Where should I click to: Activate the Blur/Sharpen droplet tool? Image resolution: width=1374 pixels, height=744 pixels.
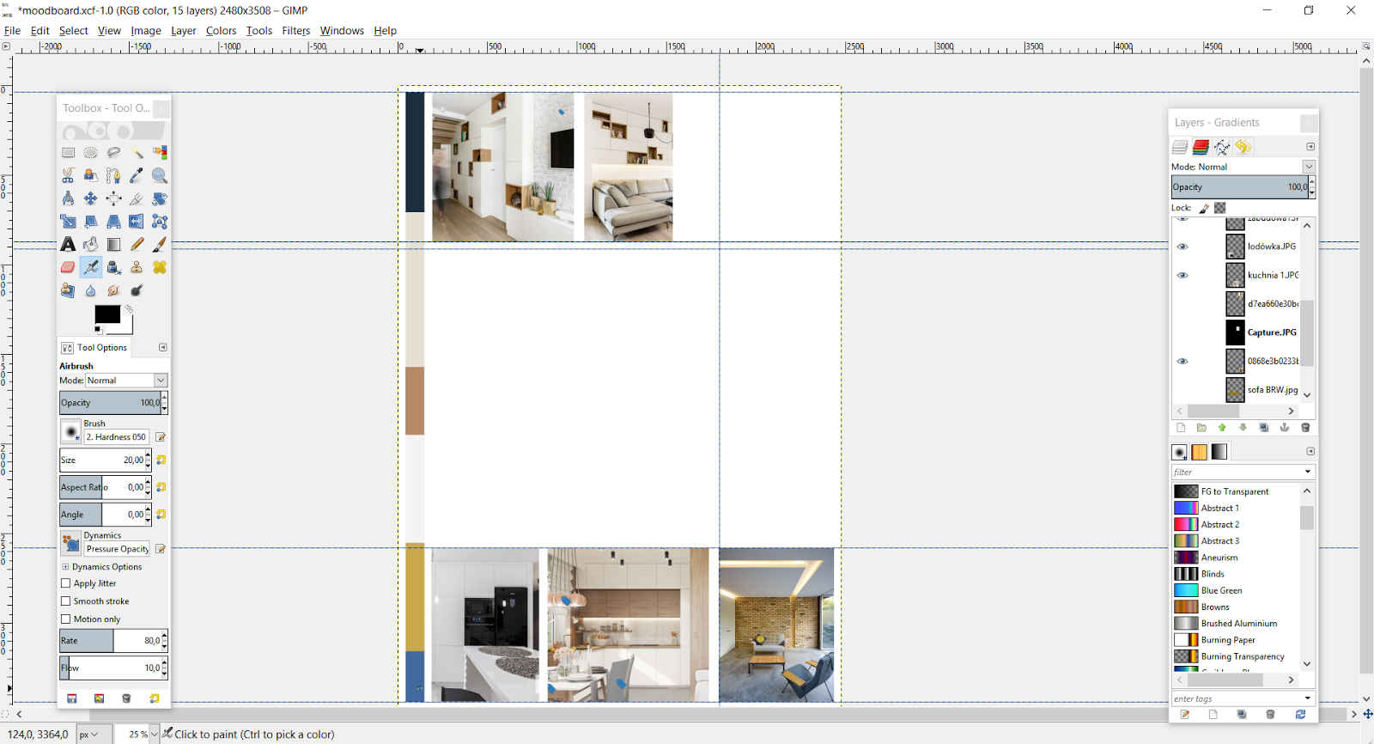click(x=91, y=290)
